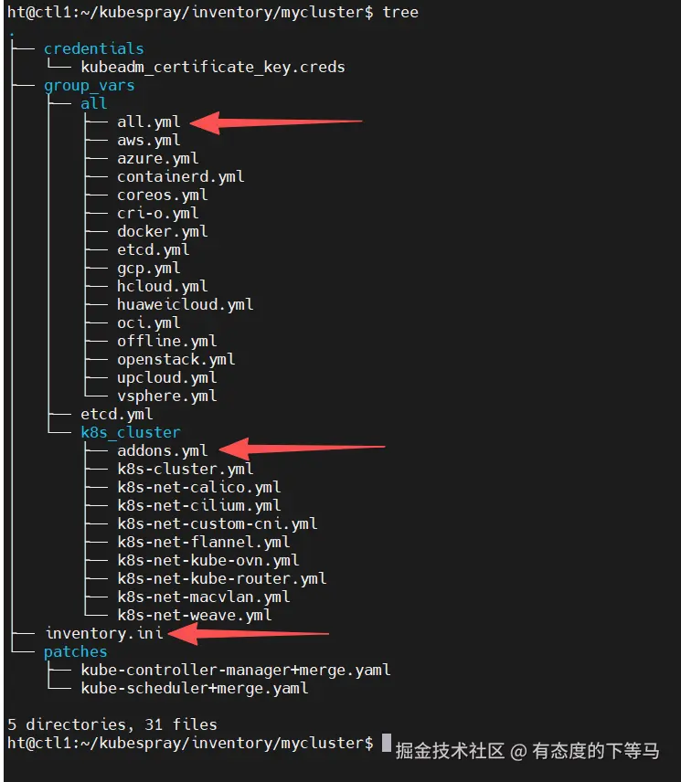681x782 pixels.
Task: Click the '5 directories, 31 files' summary
Action: click(x=112, y=724)
